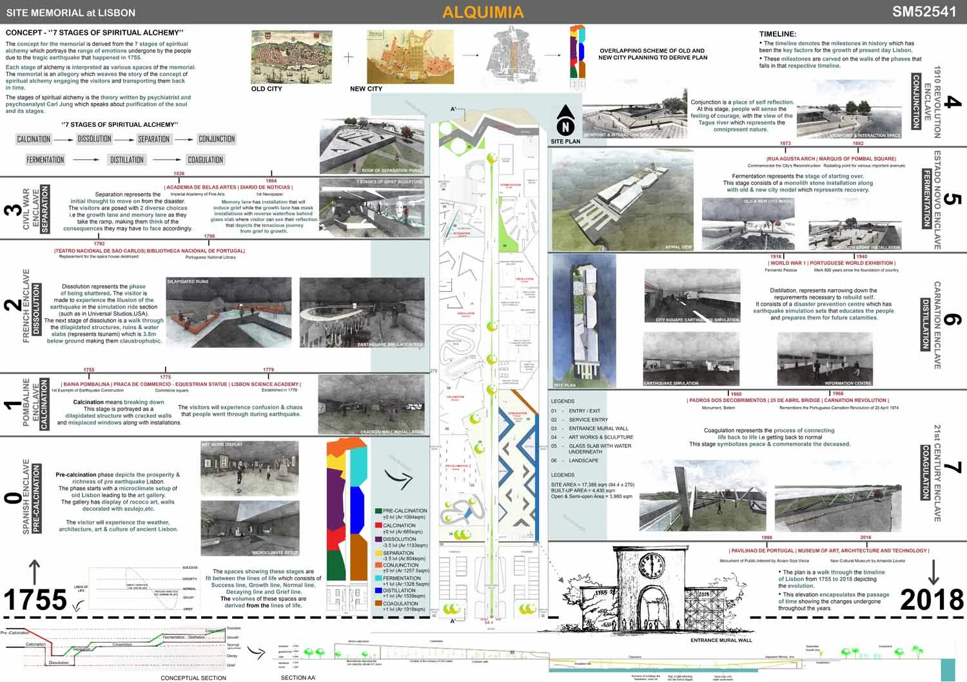Click the blue Distillation legend swatch

click(x=378, y=591)
